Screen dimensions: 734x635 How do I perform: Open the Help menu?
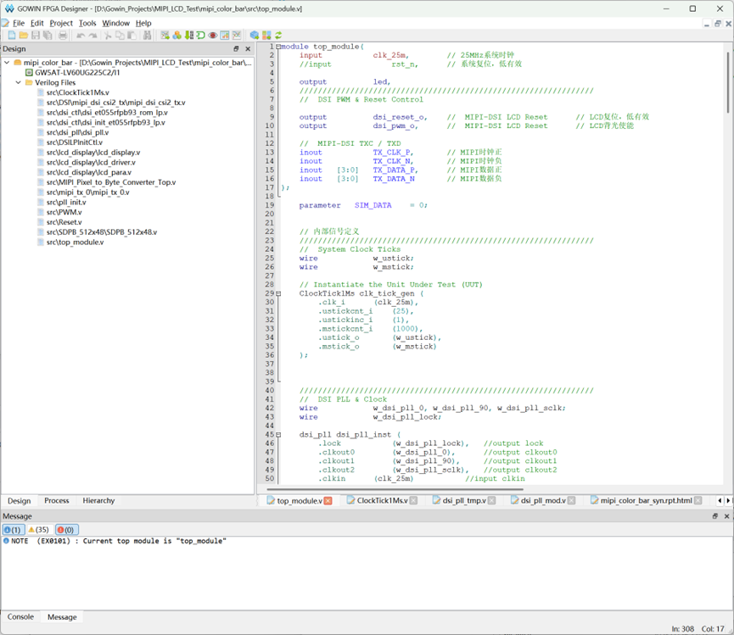[x=143, y=23]
